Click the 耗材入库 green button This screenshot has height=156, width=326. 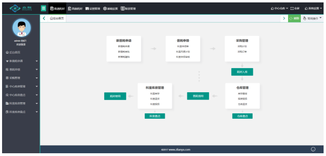[242, 72]
